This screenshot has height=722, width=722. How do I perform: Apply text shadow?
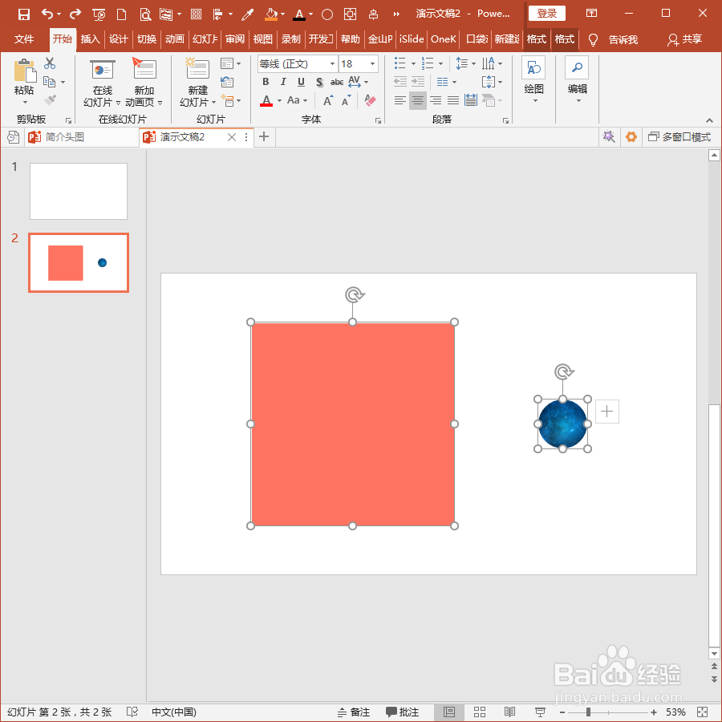click(319, 82)
